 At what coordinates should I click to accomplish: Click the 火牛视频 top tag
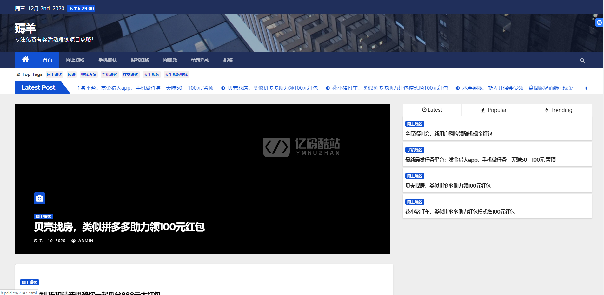(152, 75)
